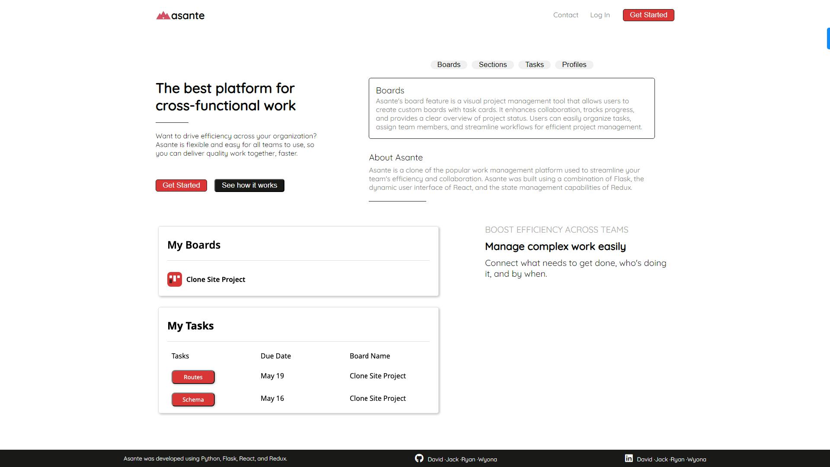Open the Clone Site Project board
The width and height of the screenshot is (830, 467).
tap(215, 279)
